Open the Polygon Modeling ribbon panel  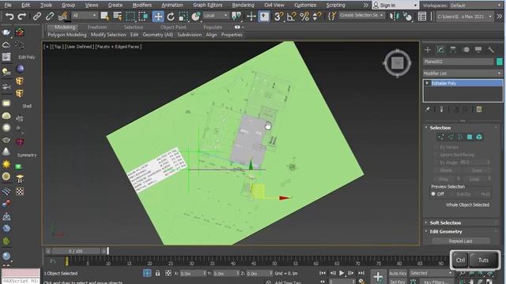click(x=67, y=35)
